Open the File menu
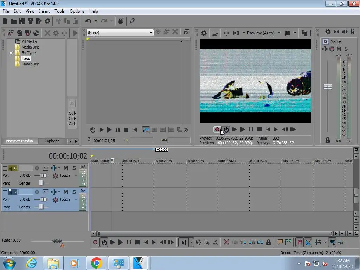The height and width of the screenshot is (270, 360). point(6,11)
